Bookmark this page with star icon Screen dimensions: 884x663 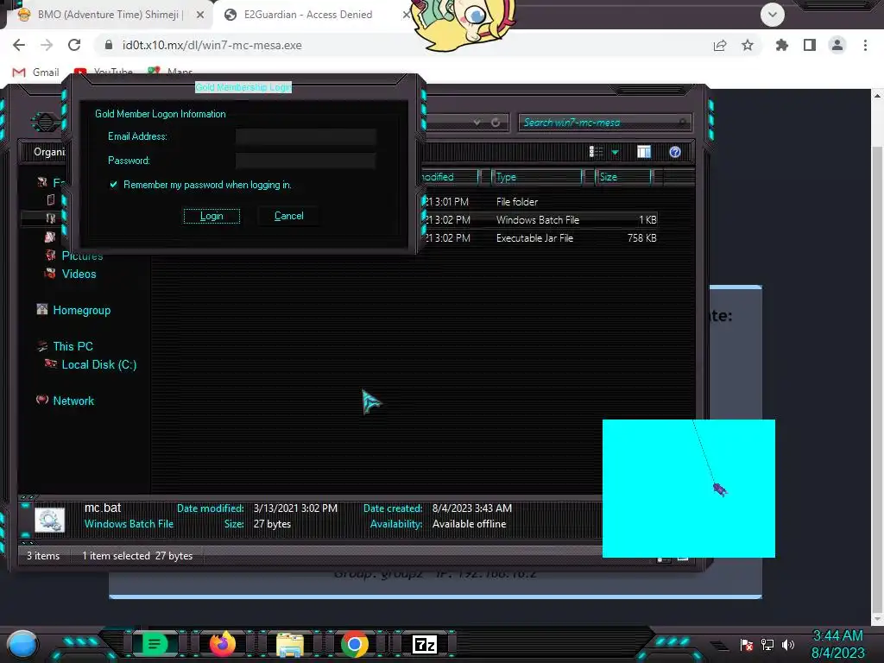tap(748, 45)
